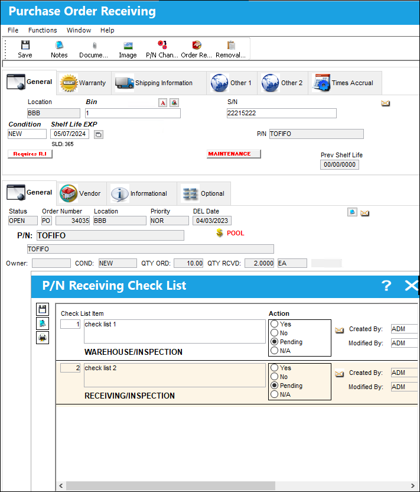
Task: Select No for check list 1
Action: (274, 332)
